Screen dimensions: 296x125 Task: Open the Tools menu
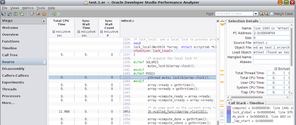pos(41,8)
